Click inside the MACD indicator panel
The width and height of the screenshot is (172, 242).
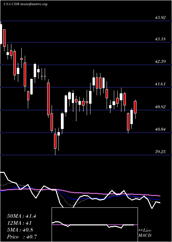coord(95,225)
